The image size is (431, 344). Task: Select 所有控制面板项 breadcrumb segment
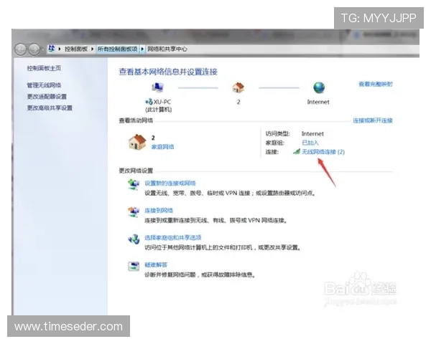click(x=117, y=49)
